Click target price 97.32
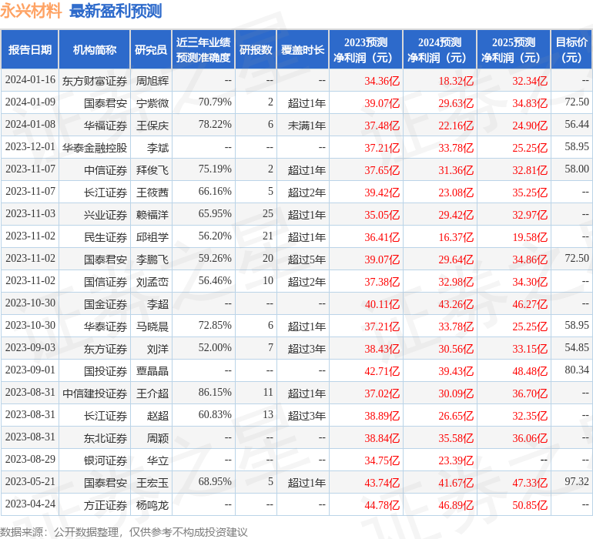593x539 pixels. pos(577,481)
